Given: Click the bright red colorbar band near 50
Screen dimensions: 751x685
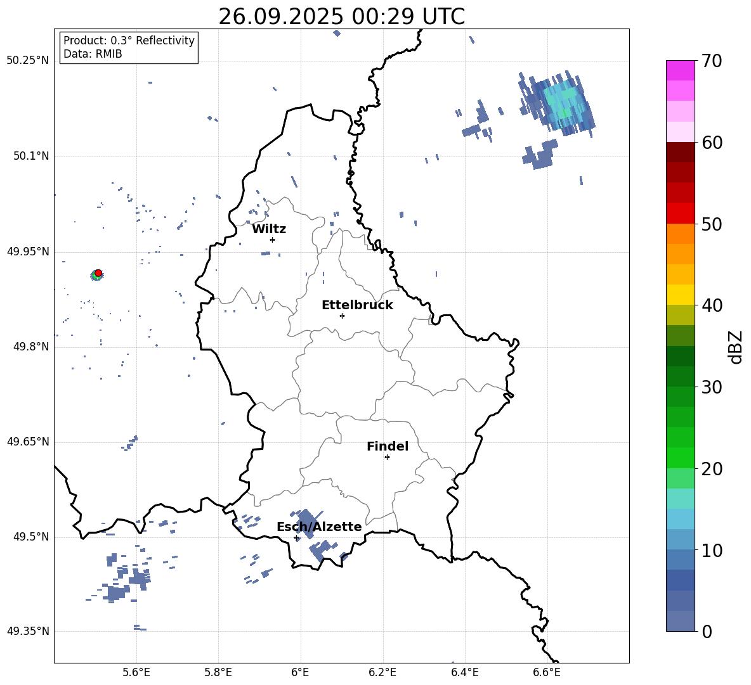Looking at the screenshot, I should (x=680, y=214).
